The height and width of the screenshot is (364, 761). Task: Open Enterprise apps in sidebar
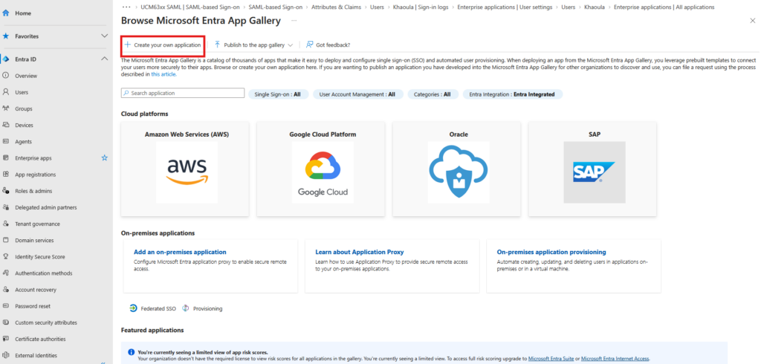coord(33,158)
